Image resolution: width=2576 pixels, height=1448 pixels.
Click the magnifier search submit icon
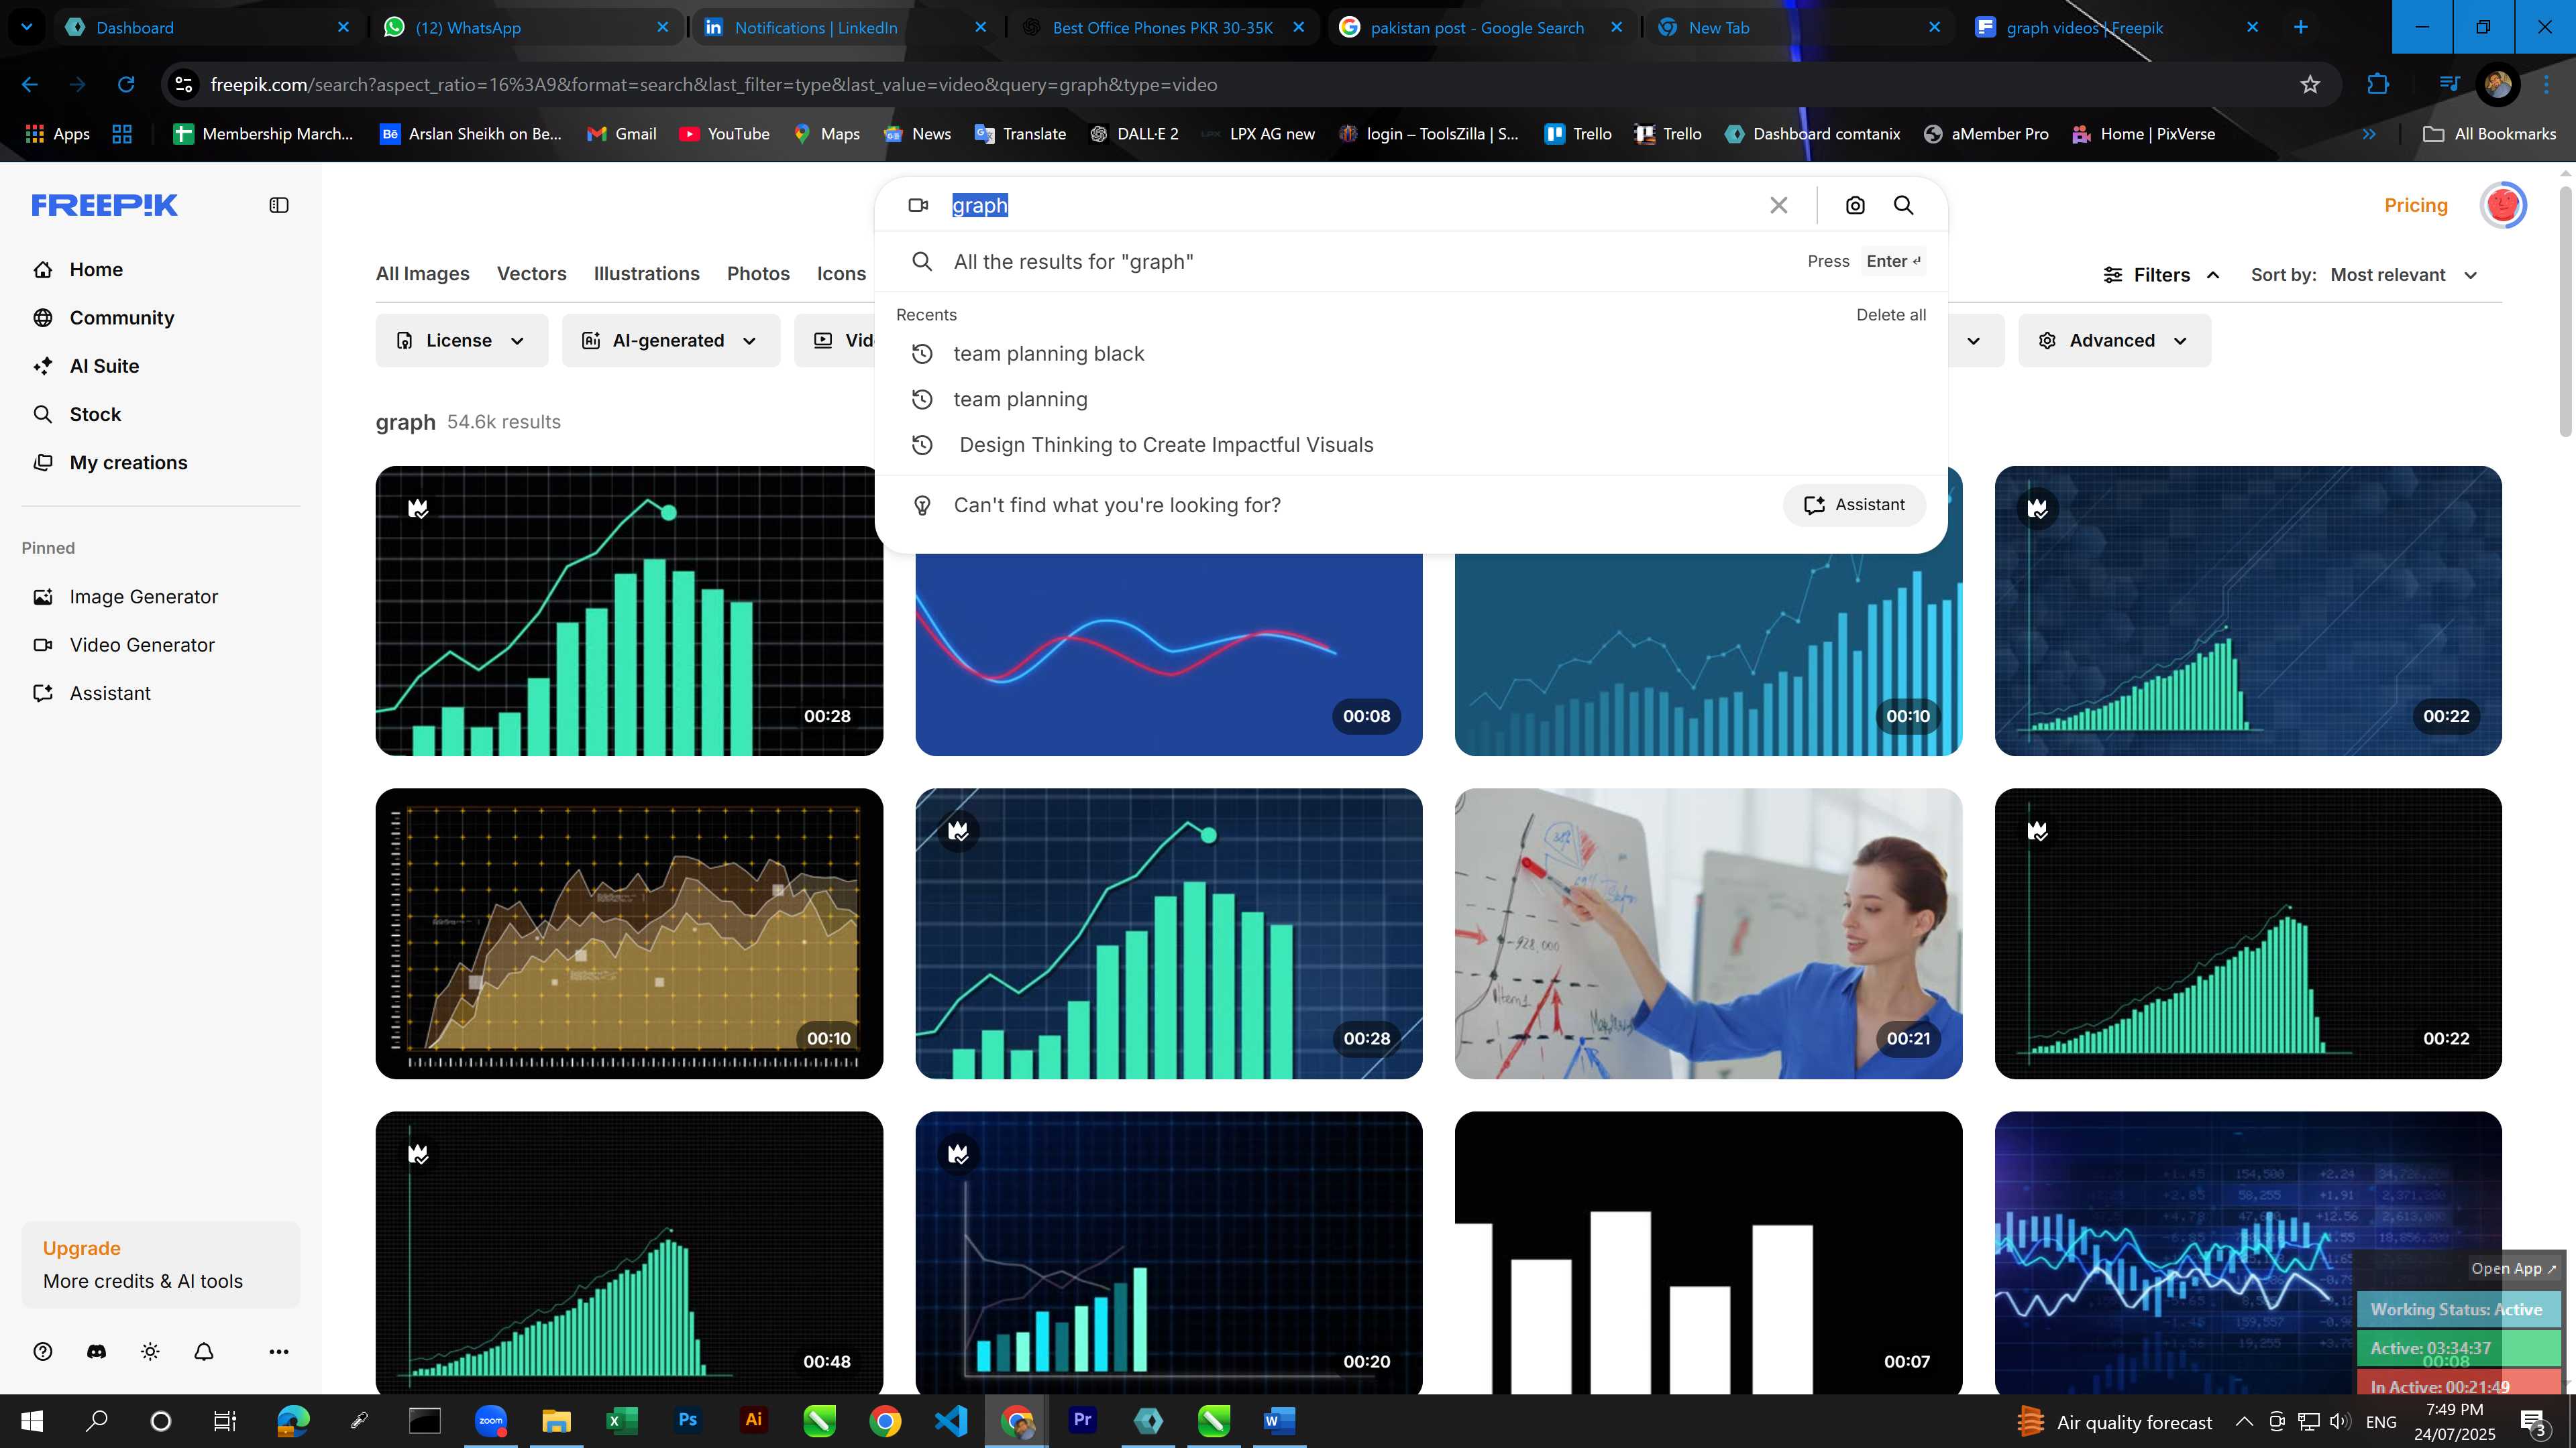tap(1904, 205)
